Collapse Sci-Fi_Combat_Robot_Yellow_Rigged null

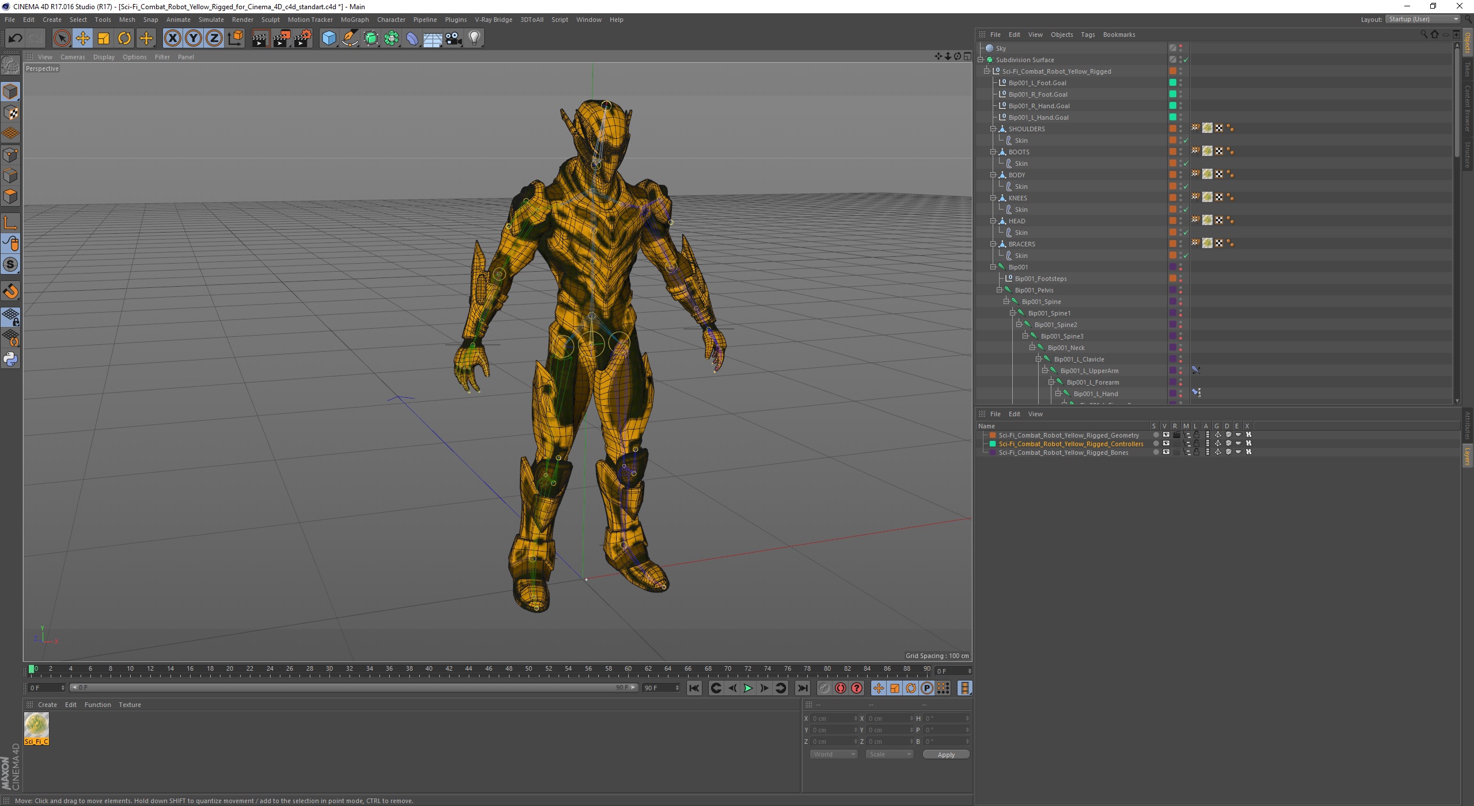tap(987, 71)
